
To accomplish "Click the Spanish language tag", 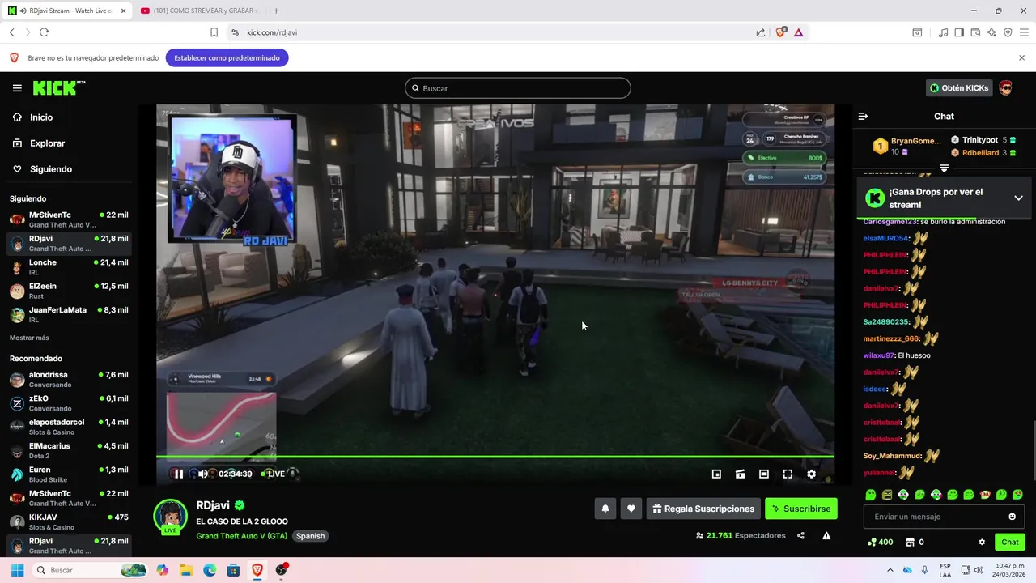I will coord(310,536).
